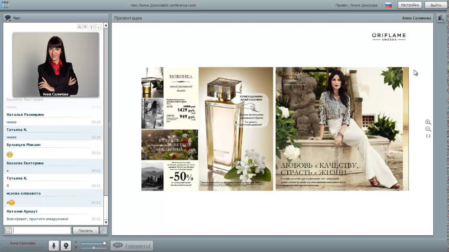Open the participants icon at top right

(x=441, y=18)
